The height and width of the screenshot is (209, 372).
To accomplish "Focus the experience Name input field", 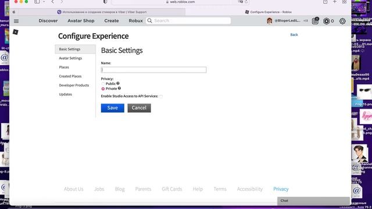I will pos(153,70).
